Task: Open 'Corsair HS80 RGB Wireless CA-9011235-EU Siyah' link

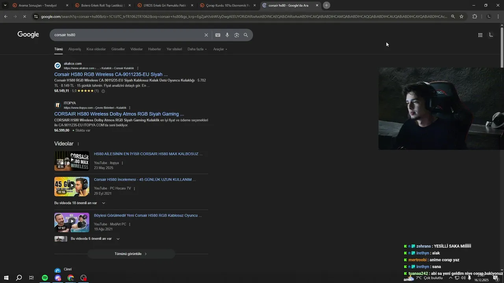Action: 111,74
